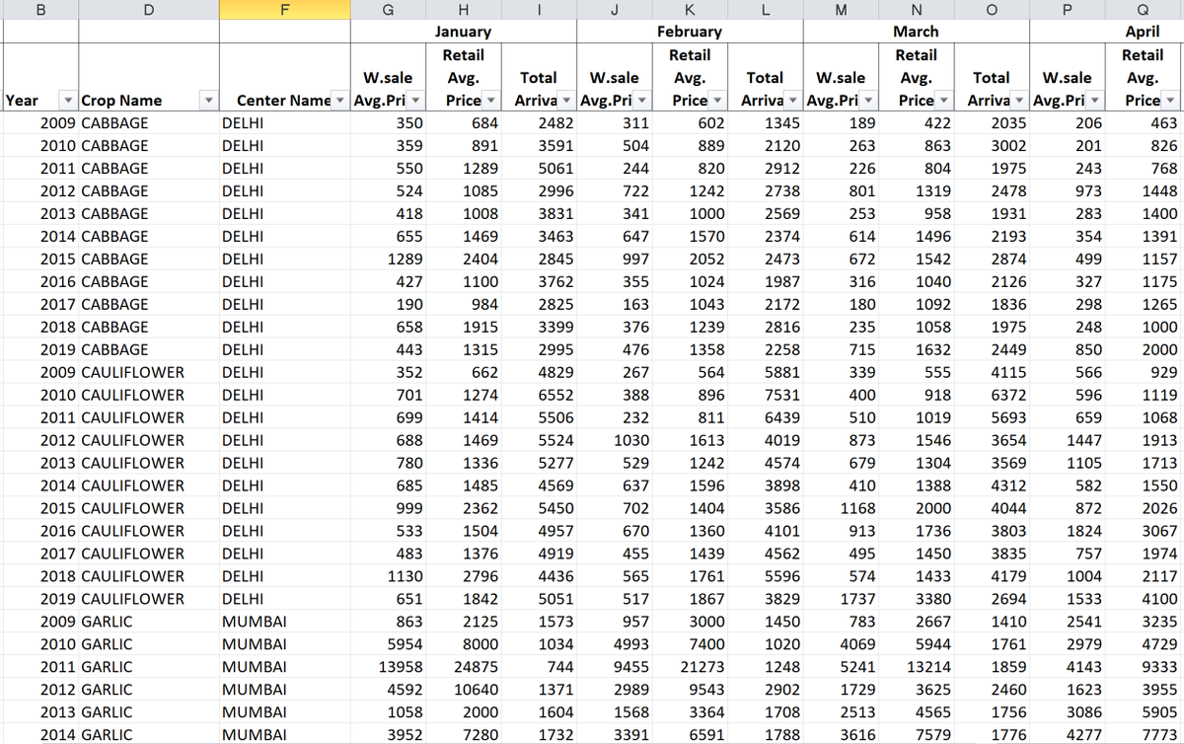Viewport: 1184px width, 744px height.
Task: Open March Total Arriva filter arrow
Action: tap(1021, 101)
